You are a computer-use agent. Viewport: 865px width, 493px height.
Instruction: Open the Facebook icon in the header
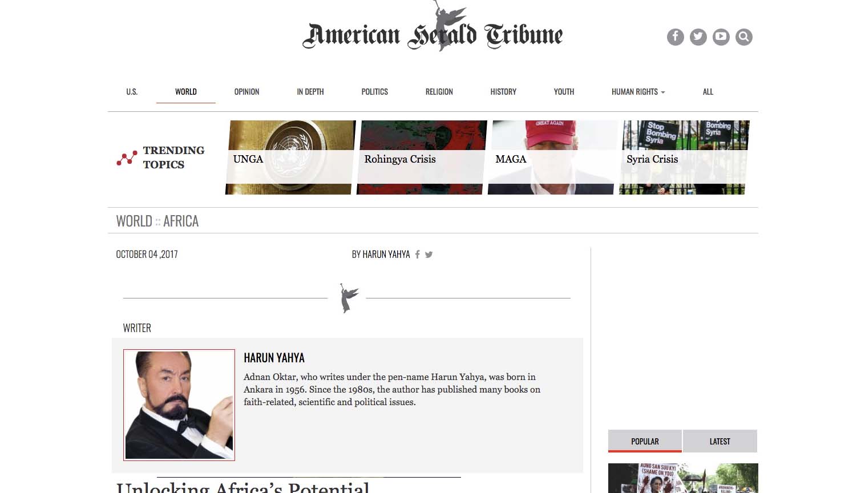pyautogui.click(x=675, y=37)
